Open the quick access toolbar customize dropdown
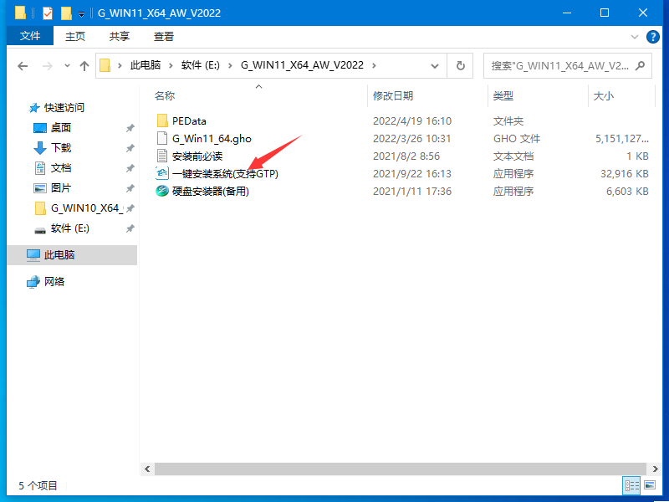Viewport: 669px width, 502px height. [79, 13]
